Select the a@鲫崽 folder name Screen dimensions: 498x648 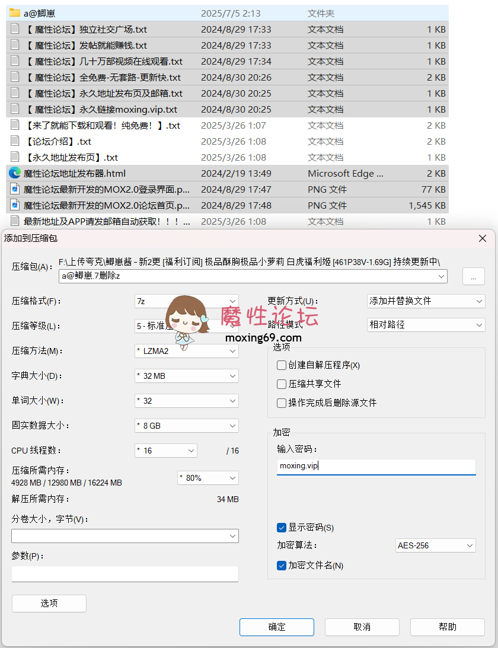pos(39,13)
